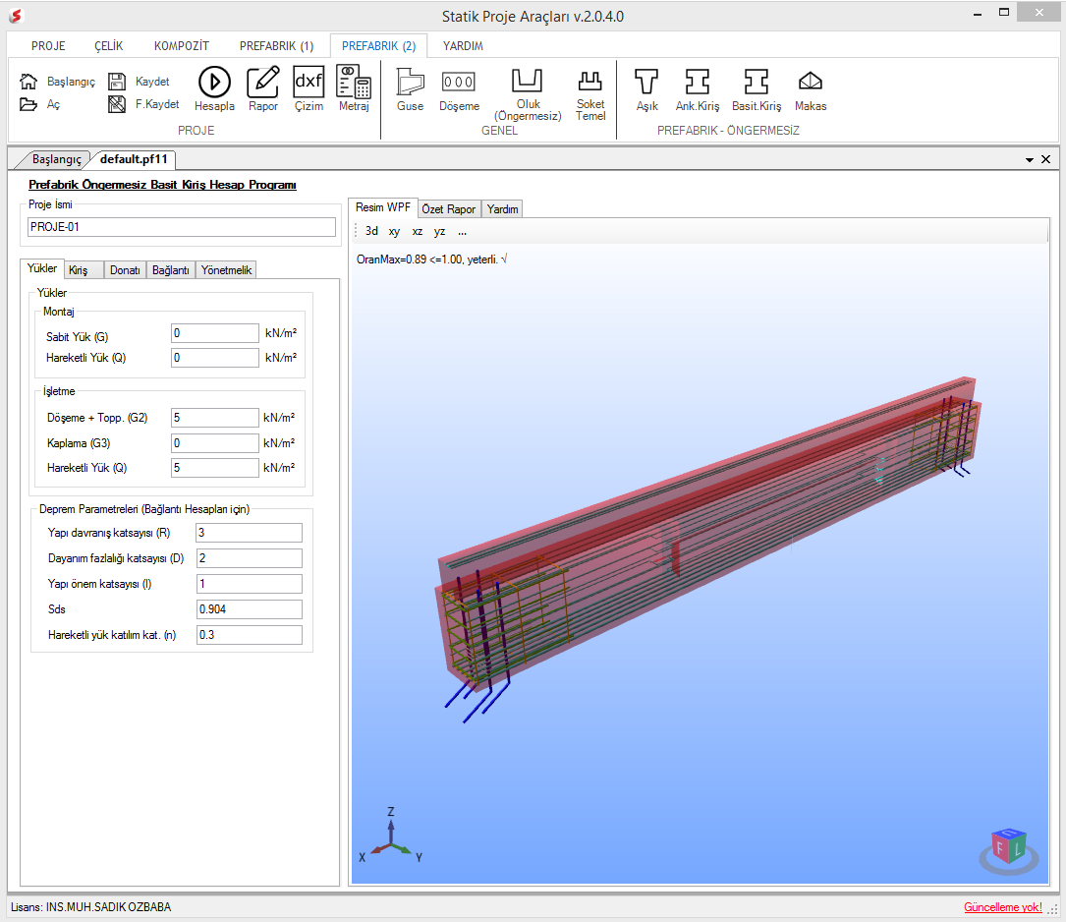Image resolution: width=1066 pixels, height=922 pixels.
Task: Click Montaj Sabit Yük (G) field
Action: tap(215, 333)
